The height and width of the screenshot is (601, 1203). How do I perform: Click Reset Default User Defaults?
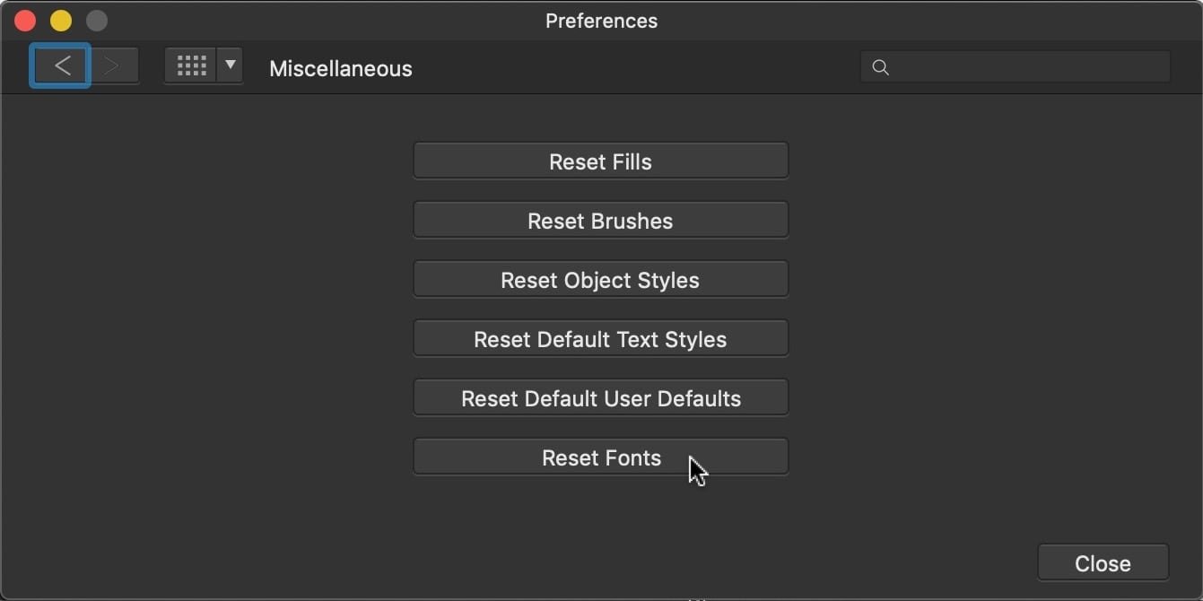pyautogui.click(x=601, y=398)
